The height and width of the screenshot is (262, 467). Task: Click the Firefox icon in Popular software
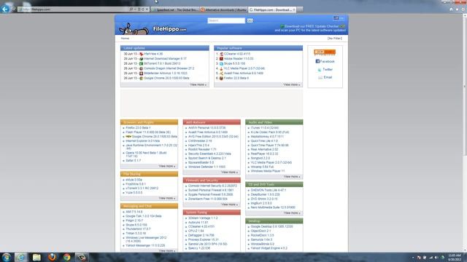tap(221, 78)
